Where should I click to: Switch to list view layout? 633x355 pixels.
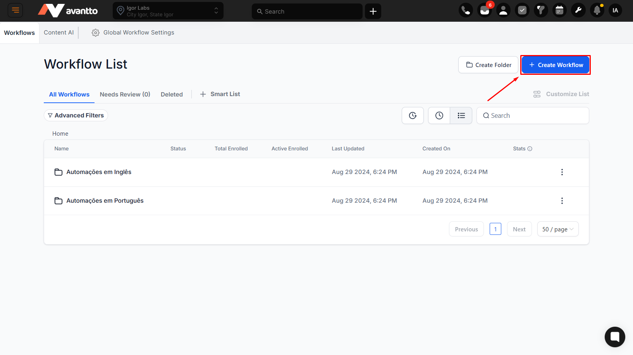tap(461, 115)
